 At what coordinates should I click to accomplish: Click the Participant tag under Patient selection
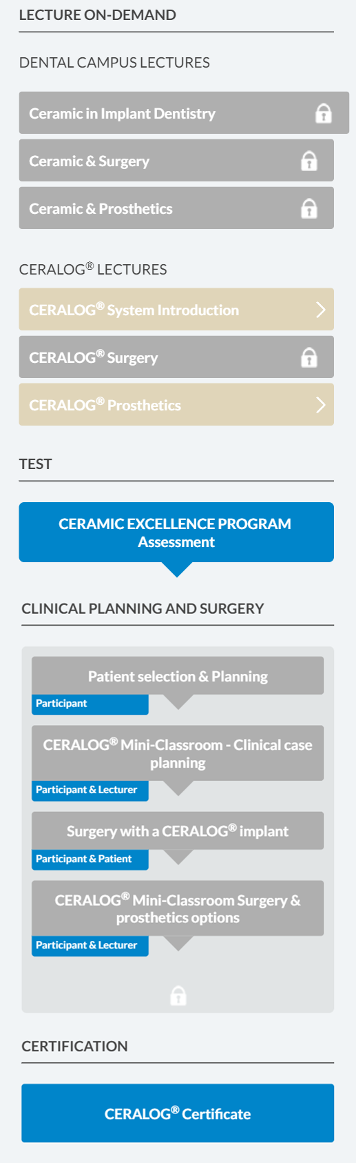point(90,704)
